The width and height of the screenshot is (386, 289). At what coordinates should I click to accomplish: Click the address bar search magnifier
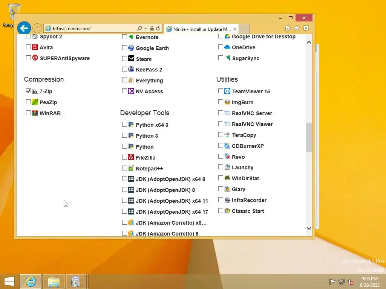(140, 28)
